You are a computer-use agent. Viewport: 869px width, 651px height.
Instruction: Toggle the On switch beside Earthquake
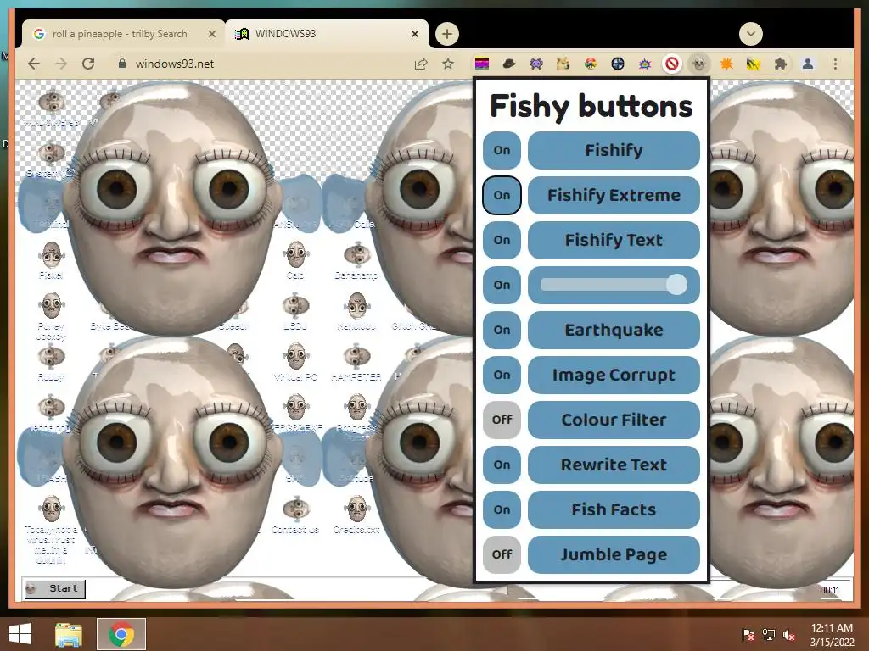[502, 330]
